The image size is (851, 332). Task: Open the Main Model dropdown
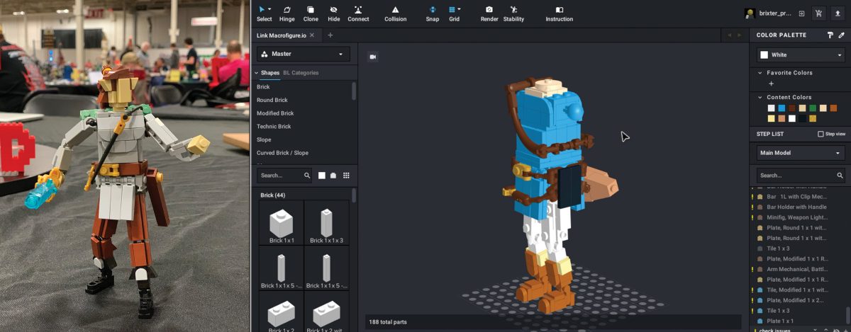[x=800, y=153]
